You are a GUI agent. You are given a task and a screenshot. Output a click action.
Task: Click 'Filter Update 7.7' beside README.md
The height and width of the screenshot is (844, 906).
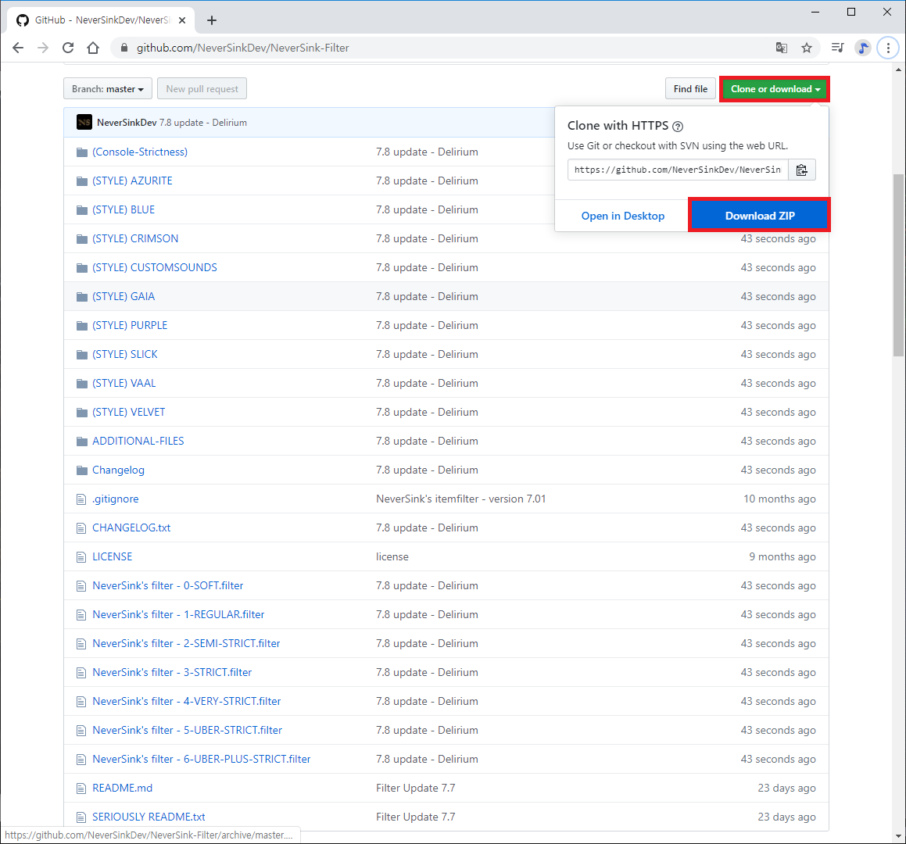pyautogui.click(x=415, y=788)
